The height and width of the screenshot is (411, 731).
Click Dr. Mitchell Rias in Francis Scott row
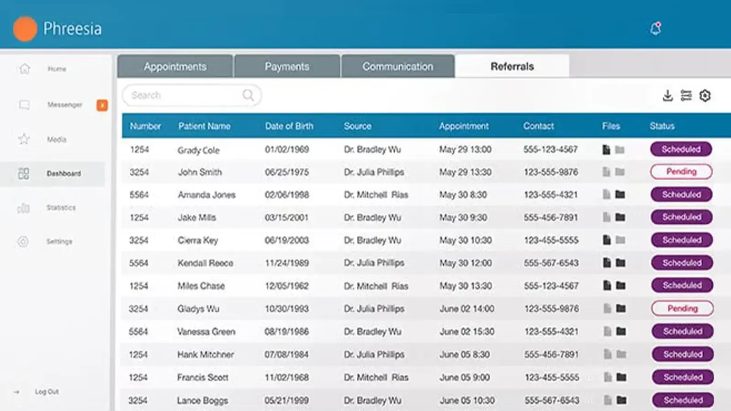pos(376,377)
